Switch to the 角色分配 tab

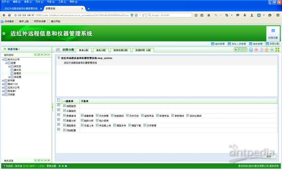[101, 50]
